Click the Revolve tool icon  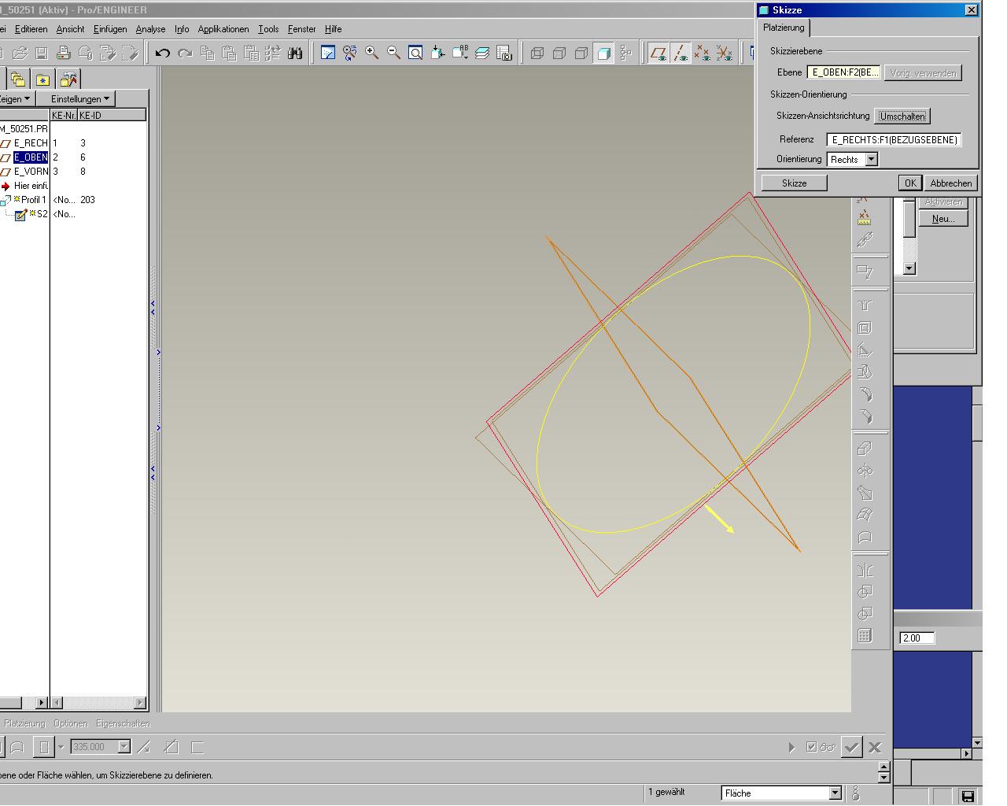click(865, 471)
